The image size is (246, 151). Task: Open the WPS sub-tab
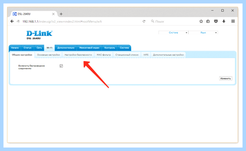coord(146,55)
